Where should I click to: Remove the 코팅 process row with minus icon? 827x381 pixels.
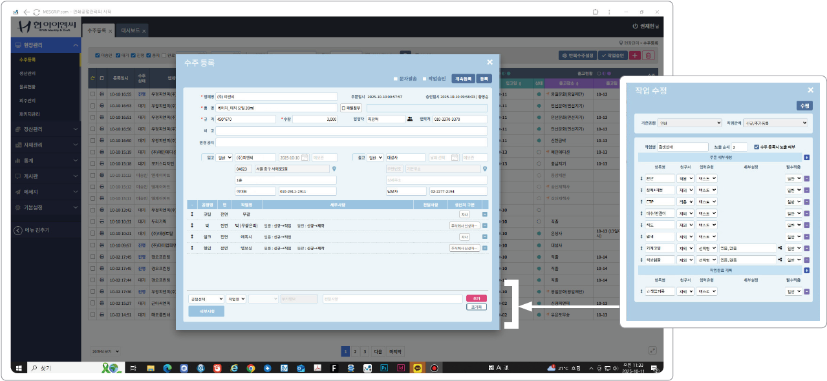485,214
